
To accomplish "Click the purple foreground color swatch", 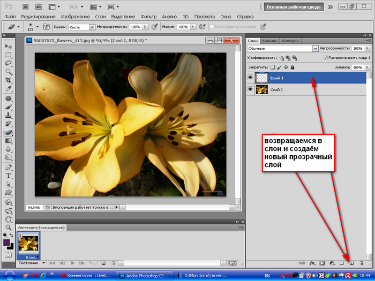I will (6, 243).
